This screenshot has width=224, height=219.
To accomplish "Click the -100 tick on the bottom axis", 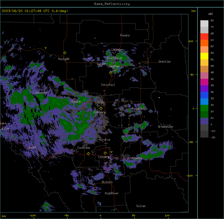I will (x=33, y=215).
